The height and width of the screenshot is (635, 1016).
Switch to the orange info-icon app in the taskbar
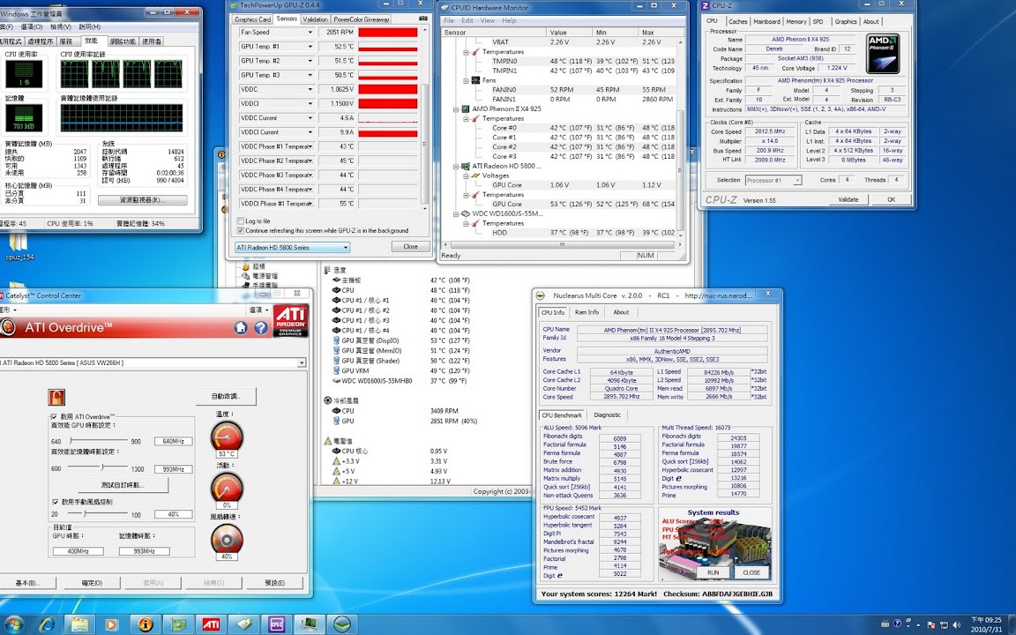coord(146,624)
